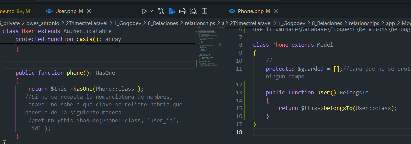The width and height of the screenshot is (411, 144).
Task: Open 2TrimestreLaravel in Phone.php breadcrumbs
Action: tap(251, 23)
